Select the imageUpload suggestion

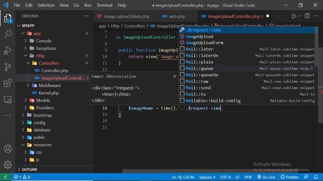coord(247,36)
